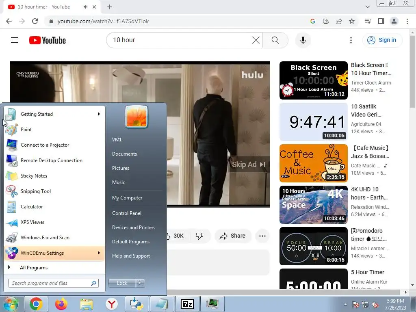Click the magnifier search button
The width and height of the screenshot is (416, 312).
click(x=275, y=40)
